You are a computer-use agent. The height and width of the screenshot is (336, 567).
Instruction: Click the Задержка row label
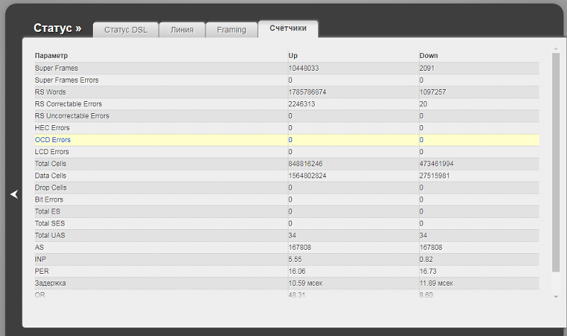coord(50,283)
